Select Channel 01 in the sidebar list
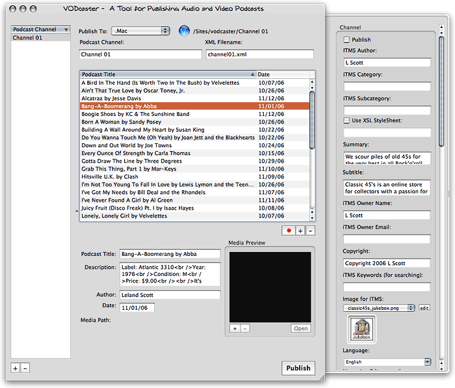Viewport: 455px width, 388px height. [x=40, y=38]
